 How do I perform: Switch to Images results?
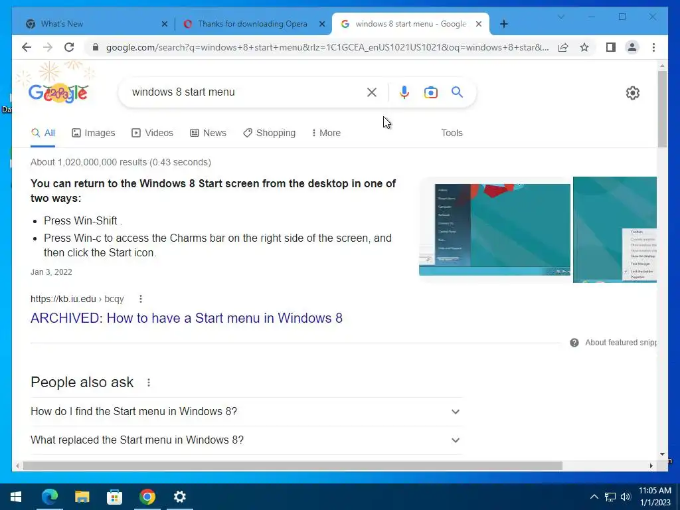(93, 133)
